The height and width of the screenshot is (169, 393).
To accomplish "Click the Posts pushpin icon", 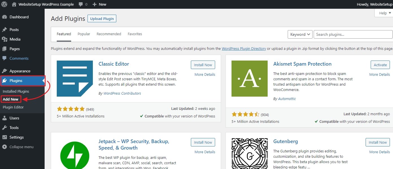I will coord(4,30).
